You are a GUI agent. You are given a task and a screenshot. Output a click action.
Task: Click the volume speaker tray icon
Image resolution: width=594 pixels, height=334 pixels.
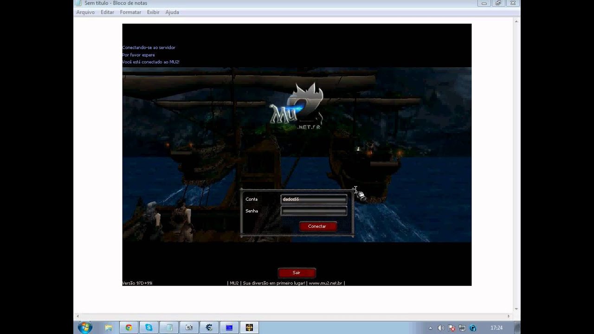441,328
